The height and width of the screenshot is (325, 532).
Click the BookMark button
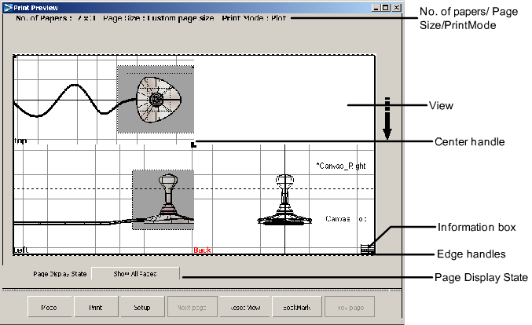297,307
